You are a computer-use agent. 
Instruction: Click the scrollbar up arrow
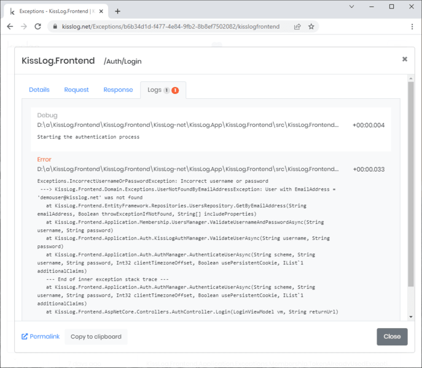pyautogui.click(x=411, y=79)
